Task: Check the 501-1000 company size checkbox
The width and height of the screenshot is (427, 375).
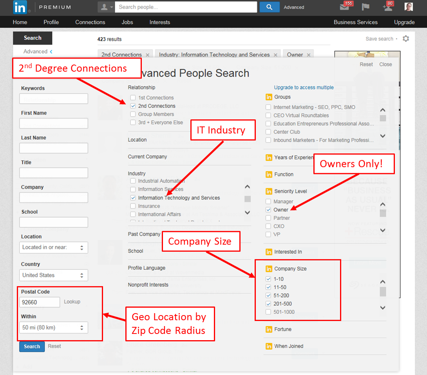Action: [268, 312]
